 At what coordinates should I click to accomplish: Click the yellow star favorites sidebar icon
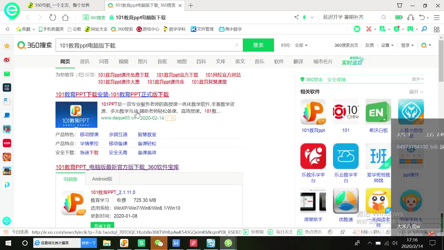[7, 46]
